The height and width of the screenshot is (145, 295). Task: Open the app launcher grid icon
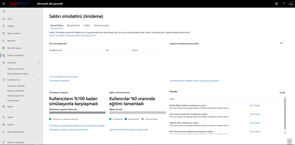[4, 4]
